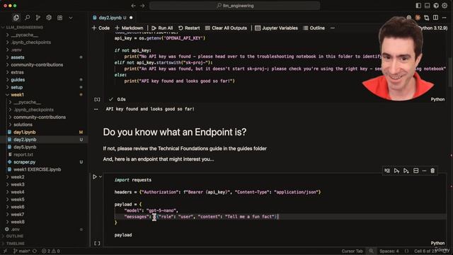Execute cell and below from cell toolbar
The height and width of the screenshot is (255, 453).
[406, 171]
